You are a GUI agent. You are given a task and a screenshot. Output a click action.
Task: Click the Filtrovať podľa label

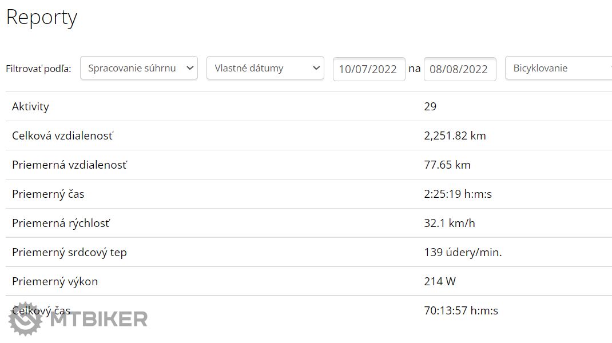(x=38, y=69)
